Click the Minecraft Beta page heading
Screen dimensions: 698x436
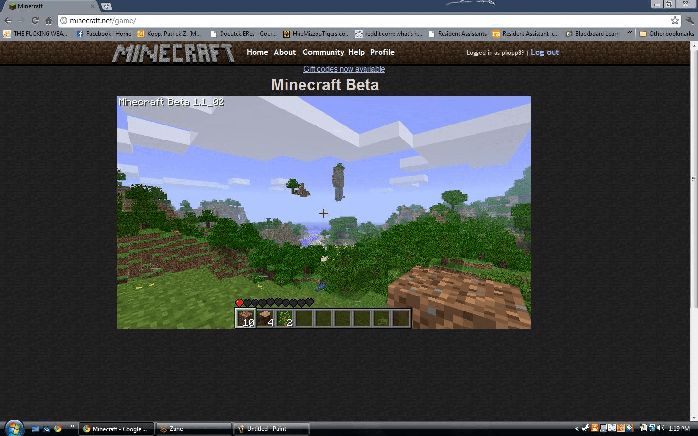click(325, 85)
